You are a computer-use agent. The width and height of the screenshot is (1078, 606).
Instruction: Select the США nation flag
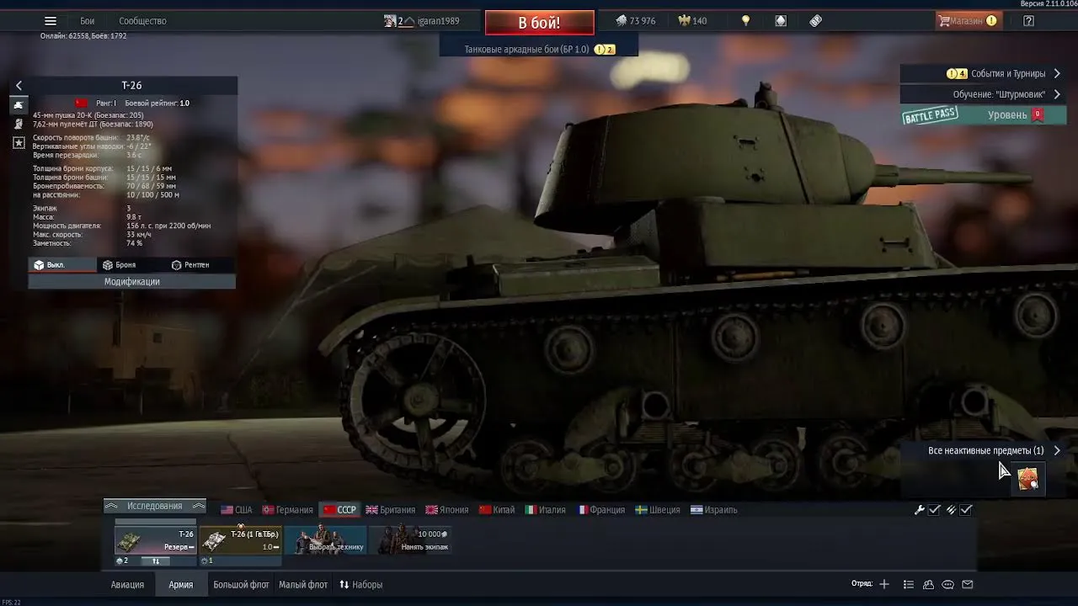(237, 510)
